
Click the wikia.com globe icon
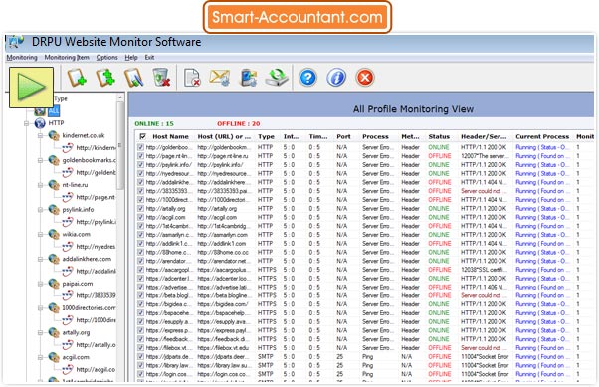(54, 234)
